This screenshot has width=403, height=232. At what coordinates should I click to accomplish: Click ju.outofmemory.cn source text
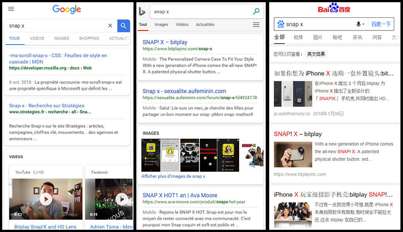pos(292,114)
